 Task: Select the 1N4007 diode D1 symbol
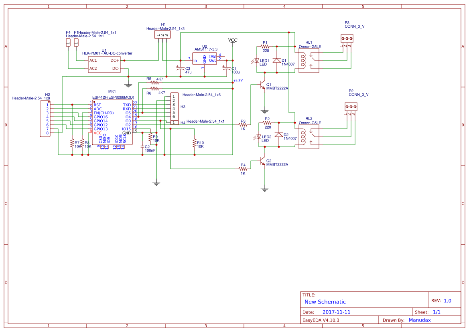pos(277,61)
